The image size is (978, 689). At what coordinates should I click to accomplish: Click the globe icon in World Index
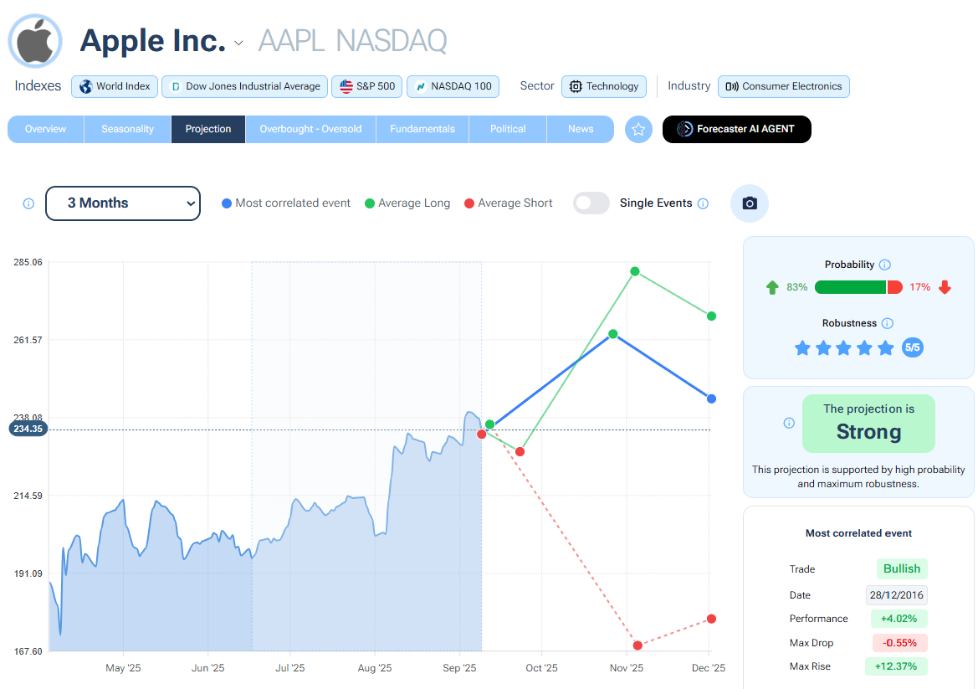pos(86,86)
